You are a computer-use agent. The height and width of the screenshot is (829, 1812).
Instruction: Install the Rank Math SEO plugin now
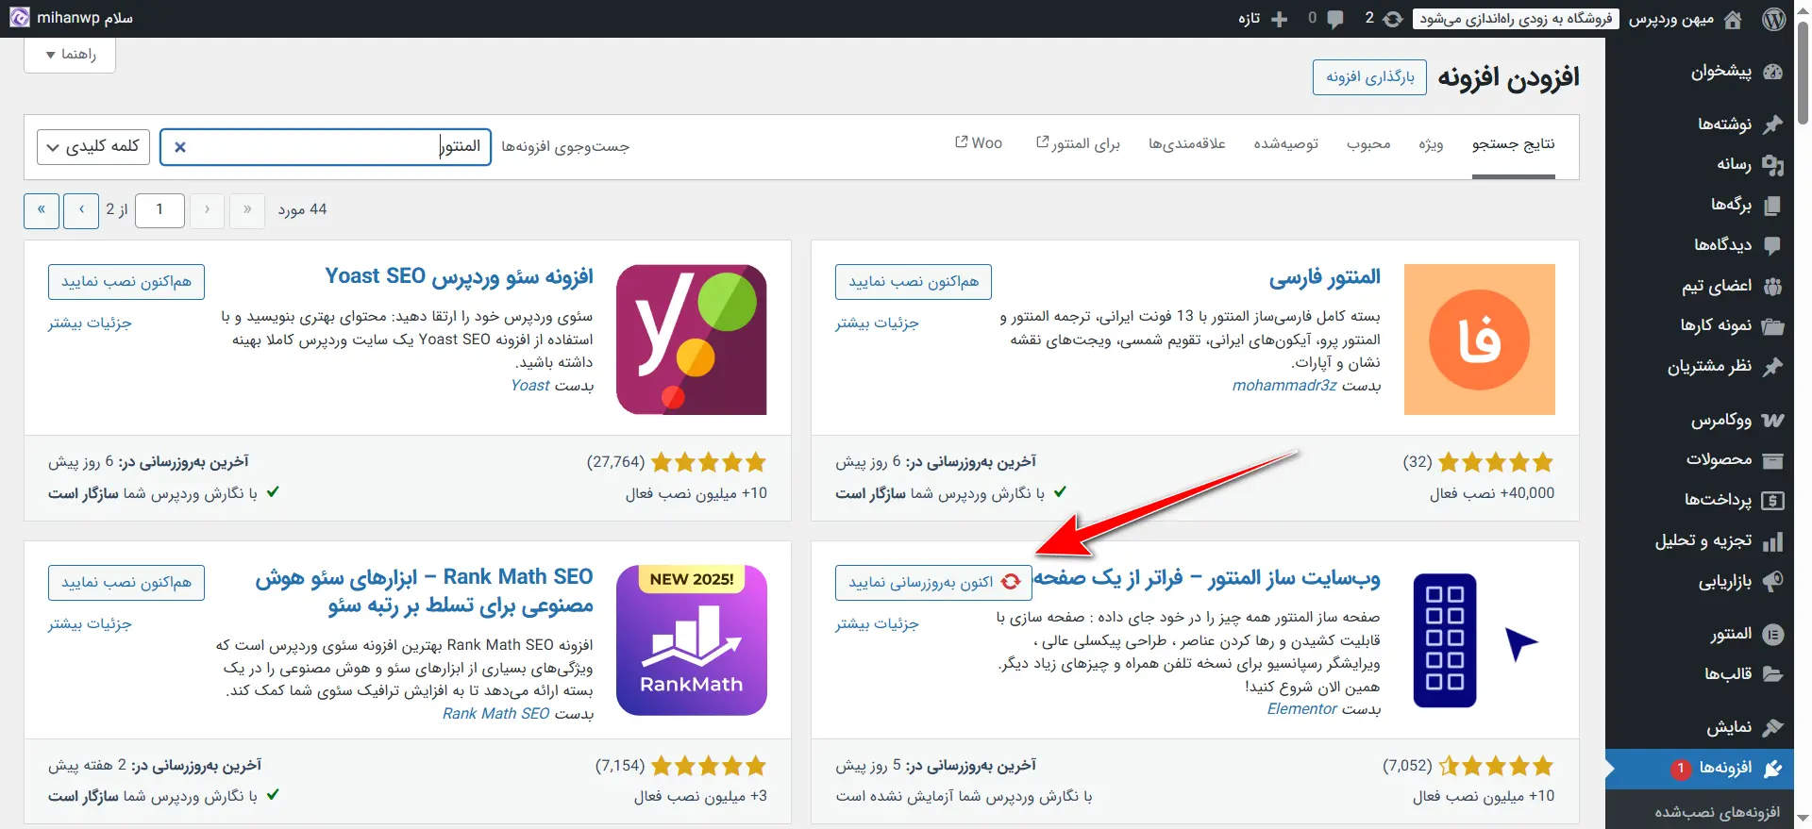coord(126,583)
